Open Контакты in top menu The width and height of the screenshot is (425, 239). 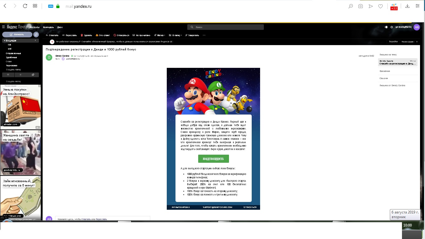(x=35, y=27)
